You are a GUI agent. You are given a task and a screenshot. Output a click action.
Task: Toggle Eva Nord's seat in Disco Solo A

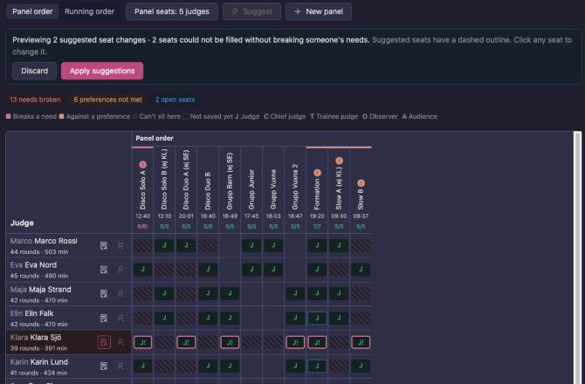[x=142, y=270]
